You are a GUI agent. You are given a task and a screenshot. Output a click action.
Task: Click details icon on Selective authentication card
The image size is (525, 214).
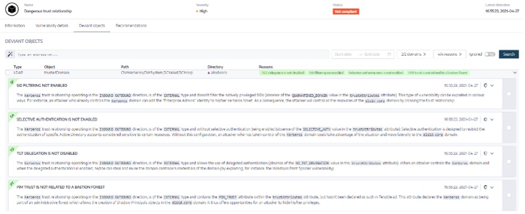tap(485, 120)
